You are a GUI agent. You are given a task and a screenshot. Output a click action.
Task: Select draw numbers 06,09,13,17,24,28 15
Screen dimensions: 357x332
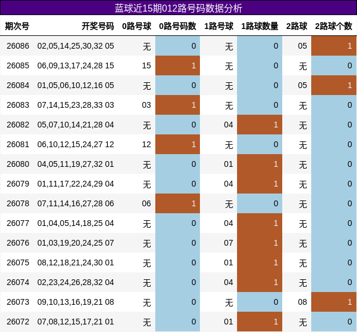tap(75, 66)
